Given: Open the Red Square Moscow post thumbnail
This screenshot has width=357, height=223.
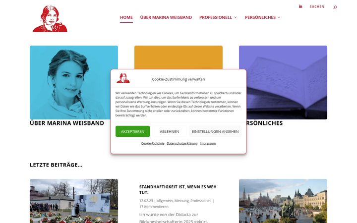Looking at the screenshot, I should pos(283,201).
